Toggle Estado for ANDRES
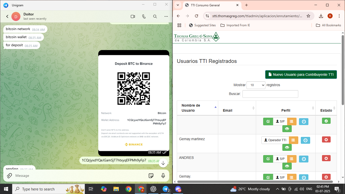The height and width of the screenshot is (194, 345). pyautogui.click(x=326, y=158)
